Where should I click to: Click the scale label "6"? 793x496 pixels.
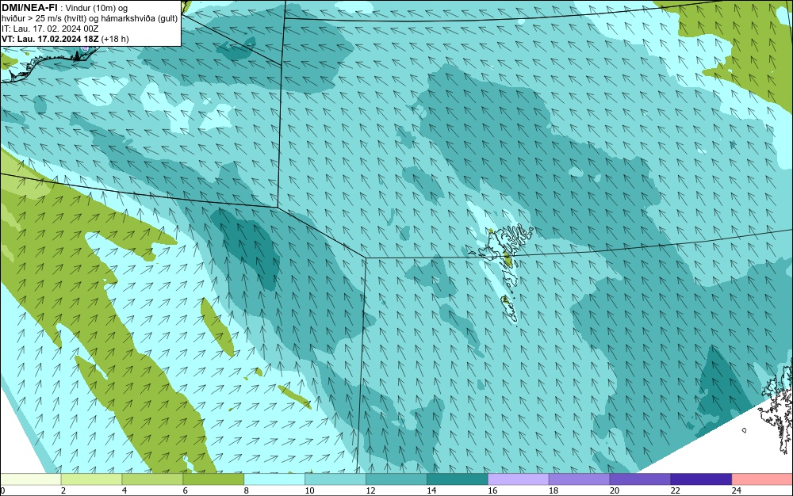pyautogui.click(x=186, y=490)
